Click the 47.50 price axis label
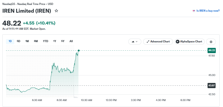Screen dimensions: 223x107 pos(212,56)
